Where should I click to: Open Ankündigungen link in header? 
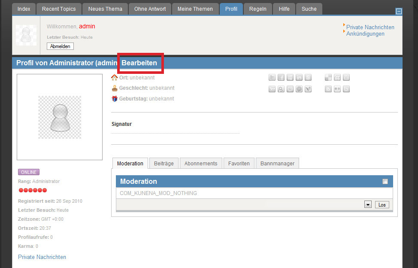(365, 34)
